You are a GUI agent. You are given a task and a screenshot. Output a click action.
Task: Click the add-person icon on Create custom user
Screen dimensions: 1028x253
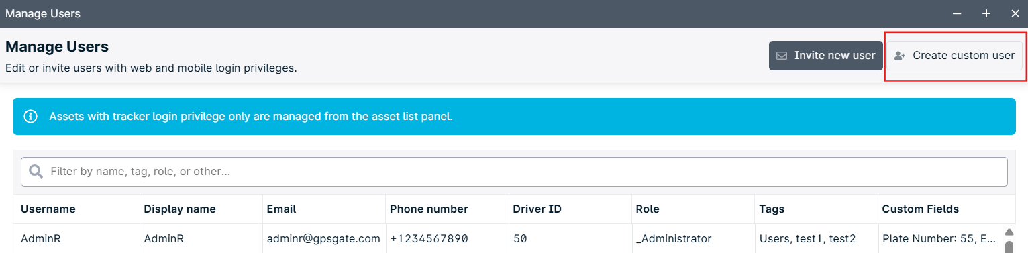(901, 56)
